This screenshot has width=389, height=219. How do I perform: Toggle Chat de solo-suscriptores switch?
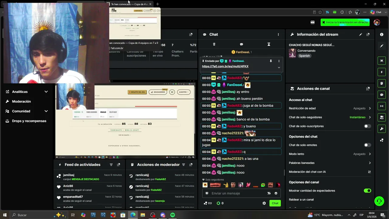[x=367, y=126]
